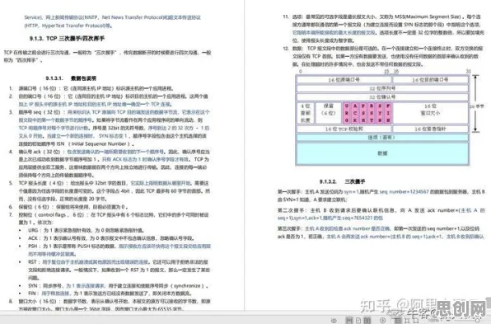Click the 'FIN:' bullet line
491x324 pixels.
(x=109, y=293)
